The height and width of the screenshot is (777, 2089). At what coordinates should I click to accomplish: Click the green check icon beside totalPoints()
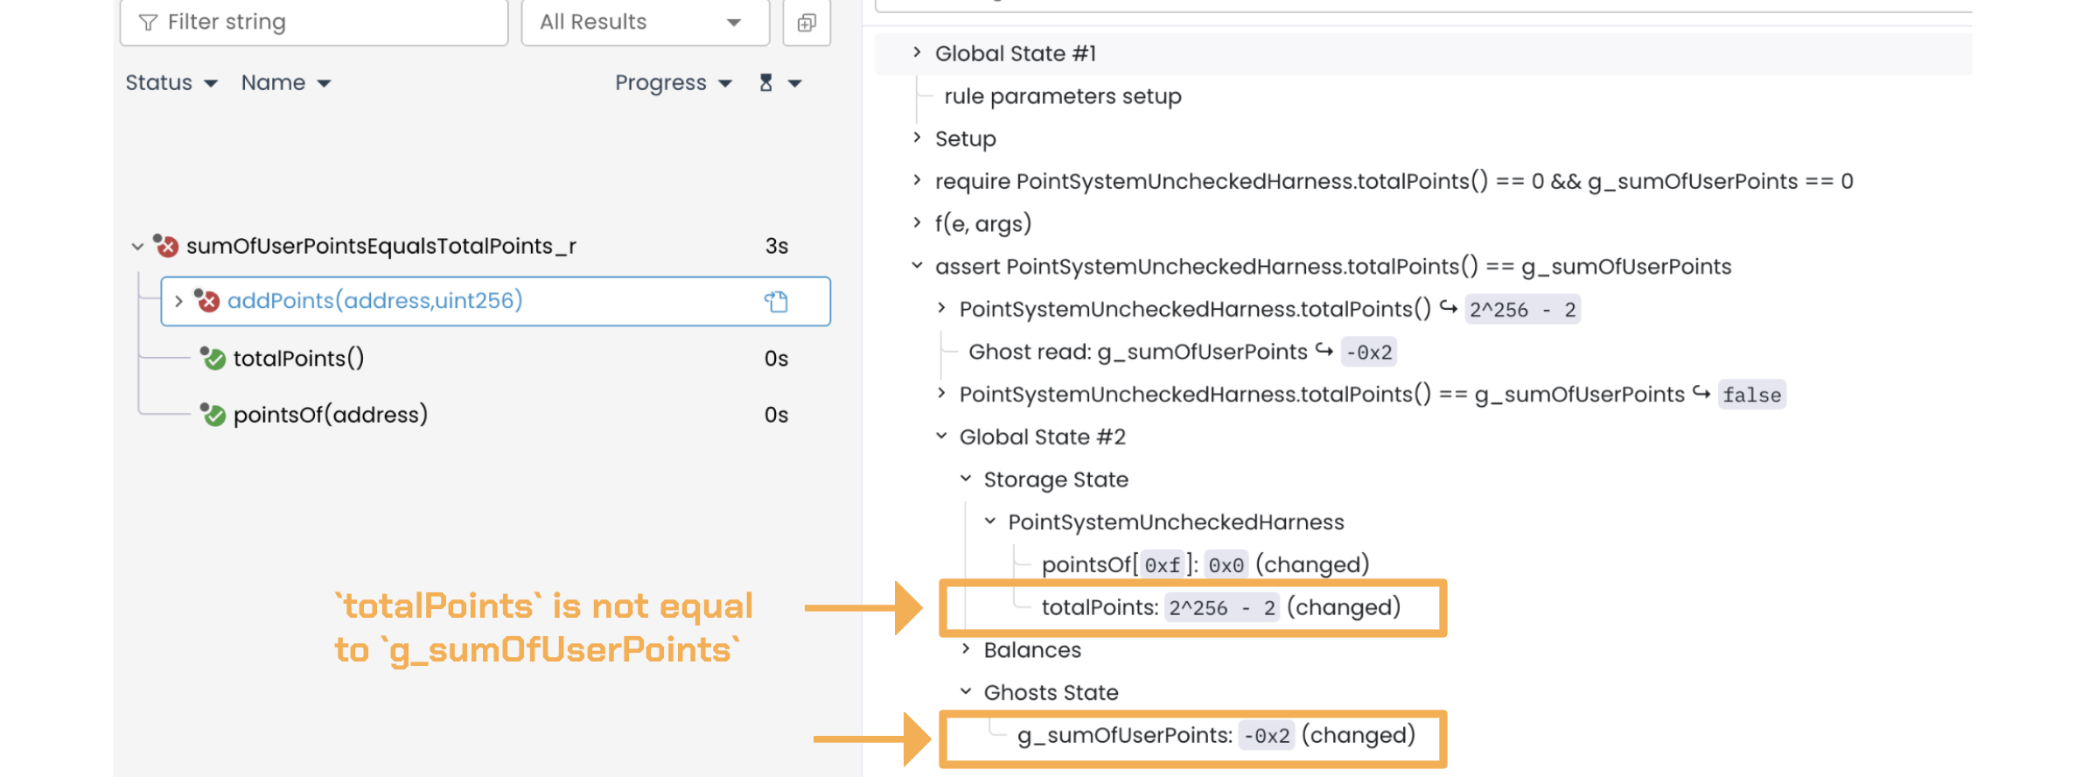213,359
